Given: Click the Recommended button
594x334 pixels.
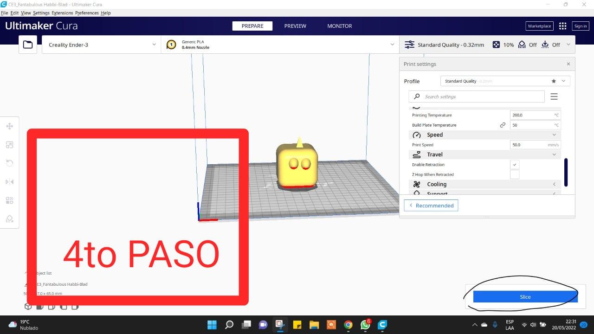Looking at the screenshot, I should [431, 206].
